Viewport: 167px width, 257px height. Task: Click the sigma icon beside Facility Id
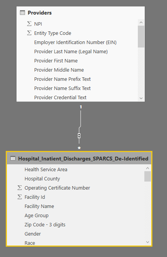(20, 197)
